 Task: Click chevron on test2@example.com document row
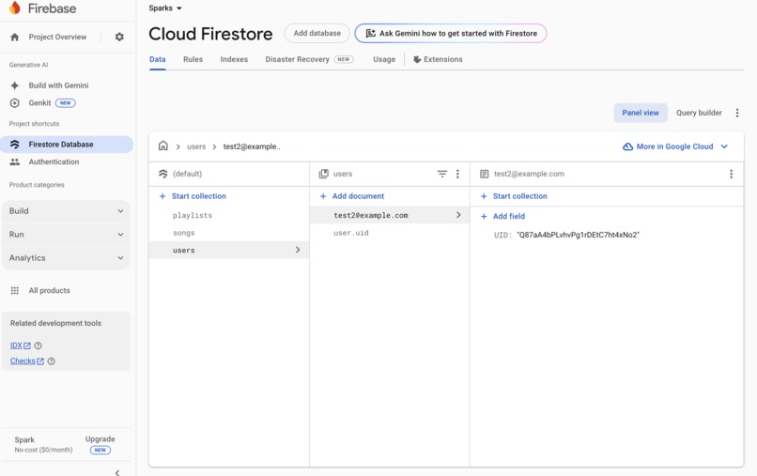pos(458,215)
